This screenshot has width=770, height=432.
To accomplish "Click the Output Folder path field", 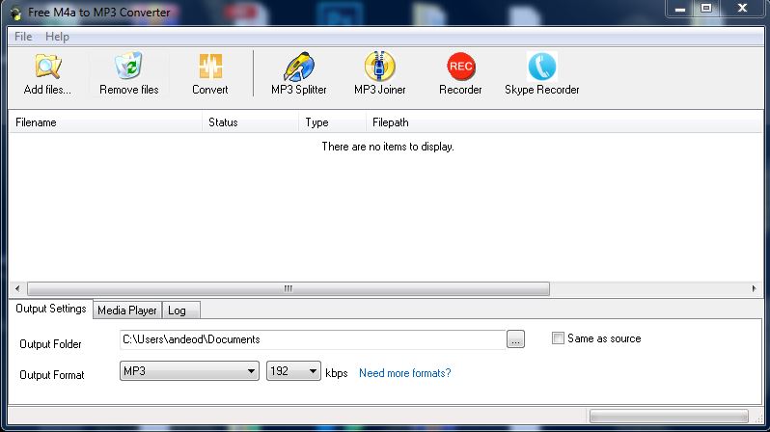I will (x=313, y=339).
